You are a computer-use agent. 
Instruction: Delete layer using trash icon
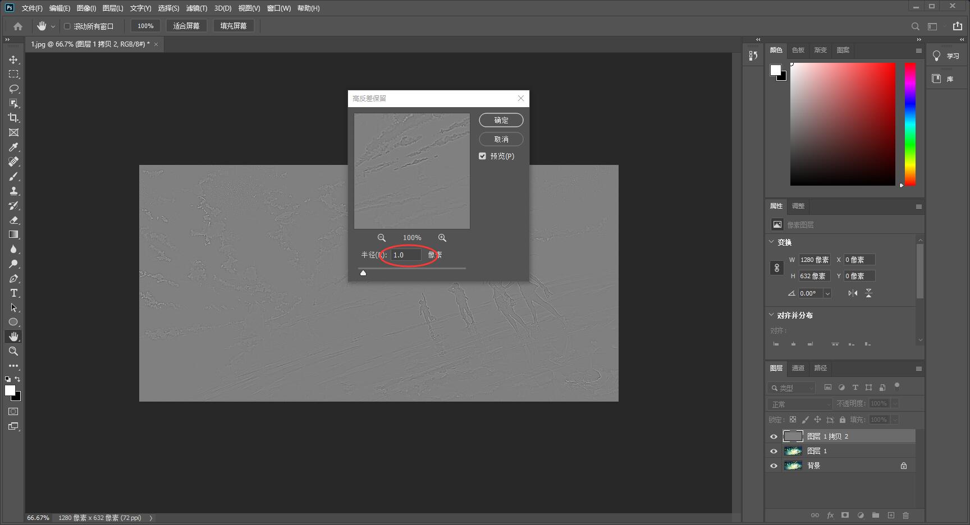point(905,515)
